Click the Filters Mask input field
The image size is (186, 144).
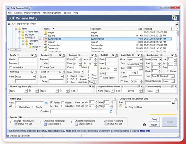coord(29,103)
